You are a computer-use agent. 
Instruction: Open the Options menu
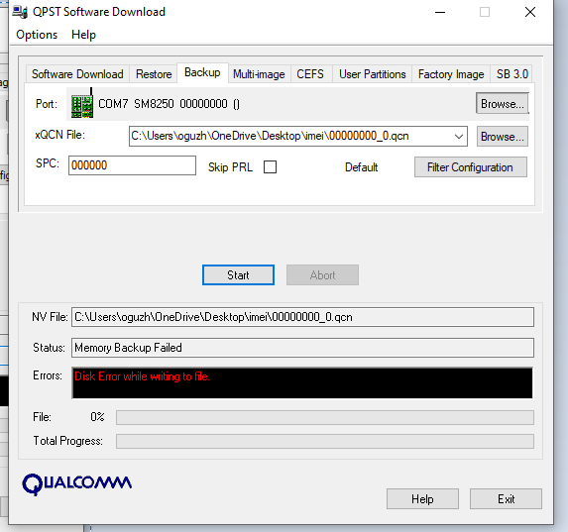pyautogui.click(x=37, y=35)
